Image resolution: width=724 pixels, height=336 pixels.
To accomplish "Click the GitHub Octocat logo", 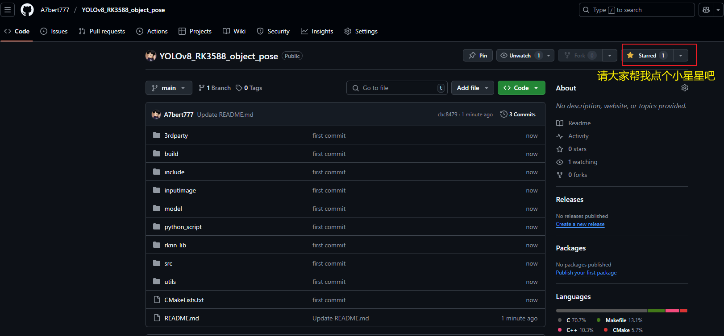I will click(27, 10).
